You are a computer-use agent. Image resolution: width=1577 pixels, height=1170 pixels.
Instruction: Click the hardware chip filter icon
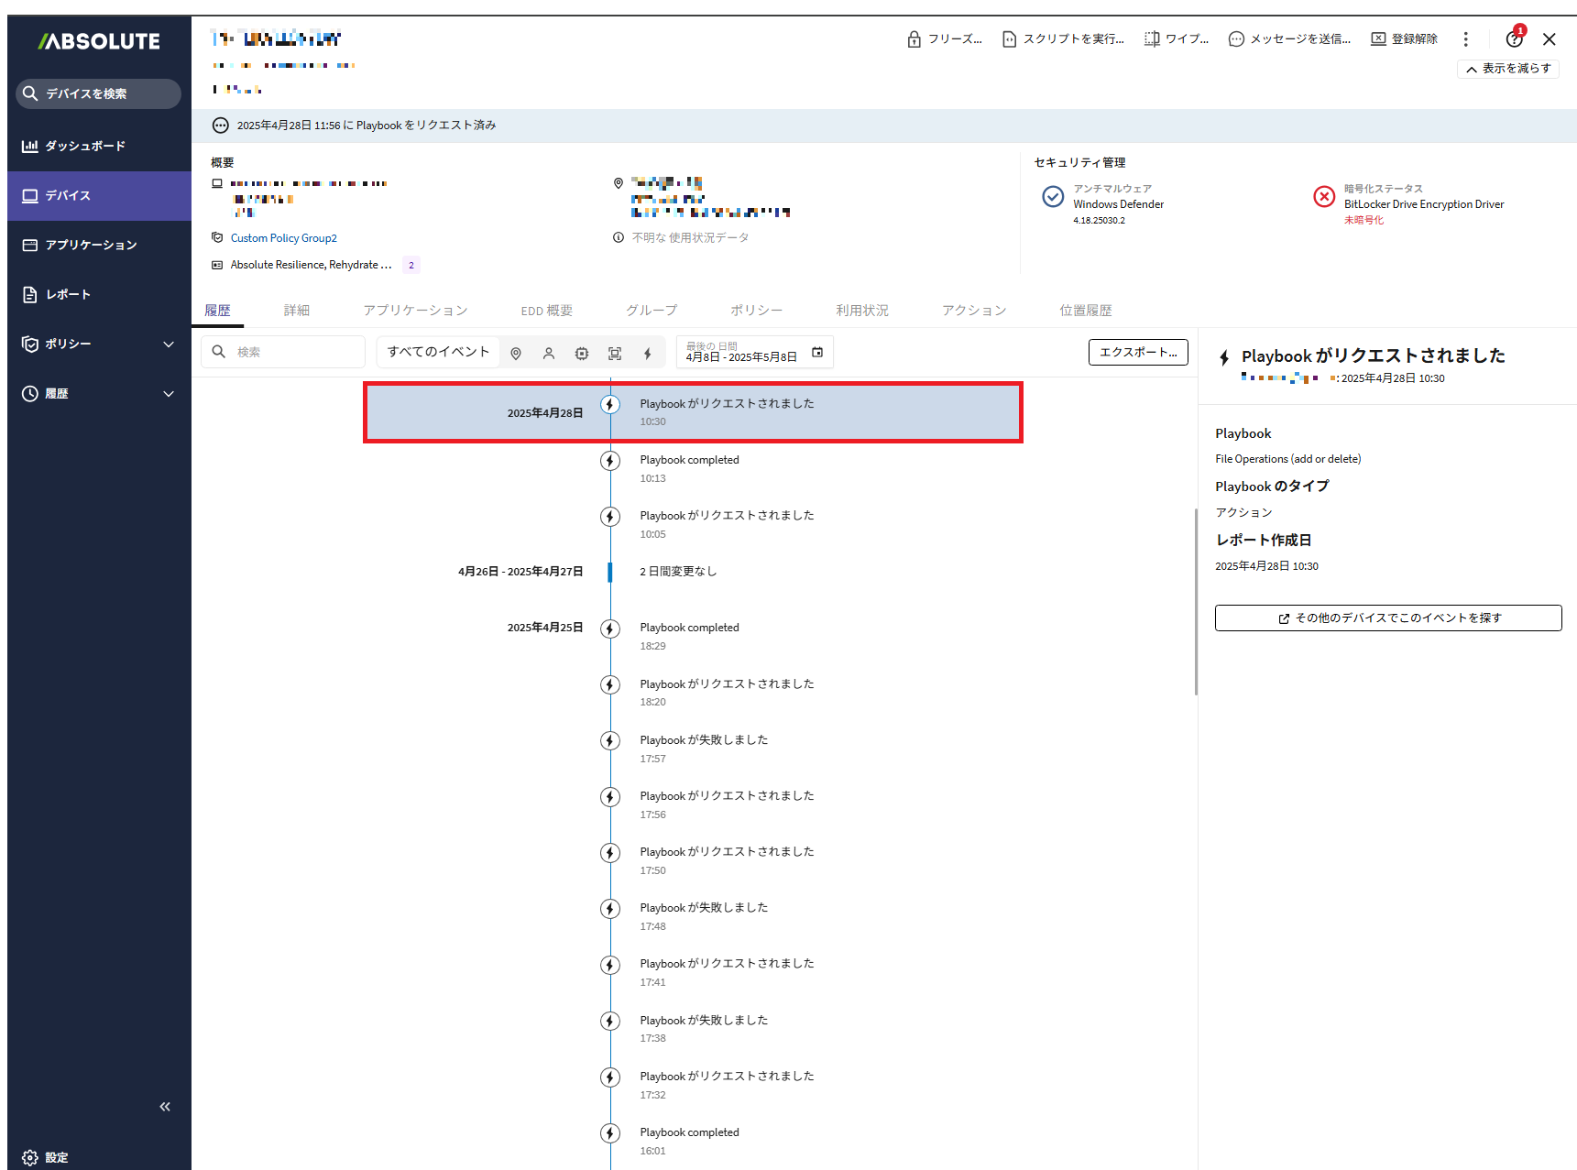tap(582, 354)
